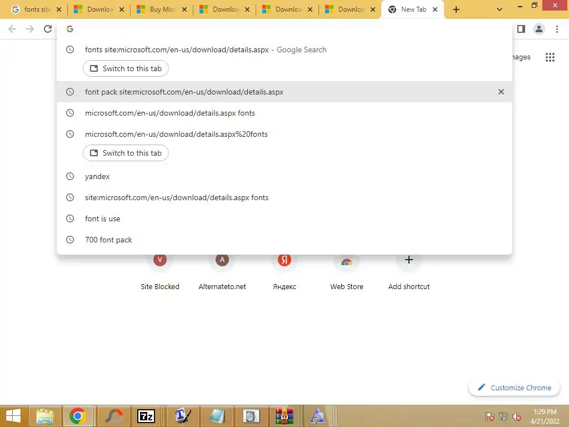Open the disc drive taskbar icon
569x427 pixels.
tap(251, 416)
